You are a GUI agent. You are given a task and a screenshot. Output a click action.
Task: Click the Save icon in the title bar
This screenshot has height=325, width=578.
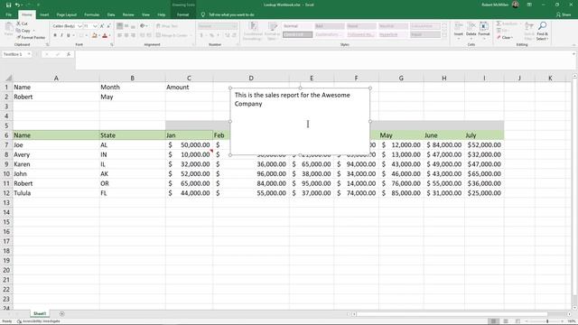pos(8,5)
